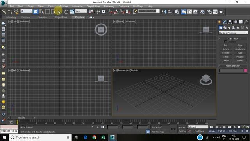
Task: Open the Standard Primitives dropdown
Action: coord(233,33)
